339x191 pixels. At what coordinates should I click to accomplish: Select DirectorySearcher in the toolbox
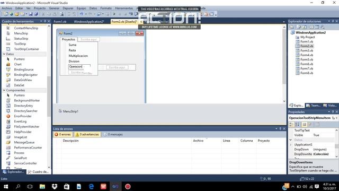26,111
